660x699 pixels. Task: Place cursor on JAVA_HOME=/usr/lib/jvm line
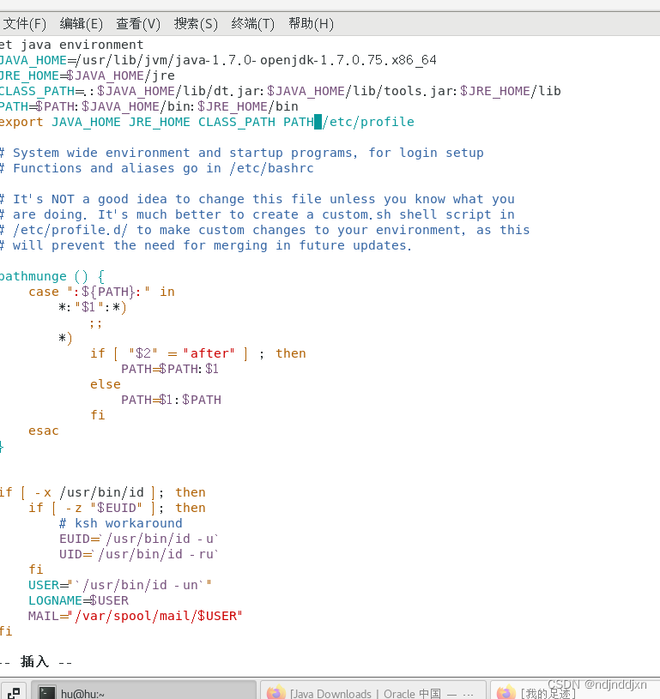click(x=218, y=60)
